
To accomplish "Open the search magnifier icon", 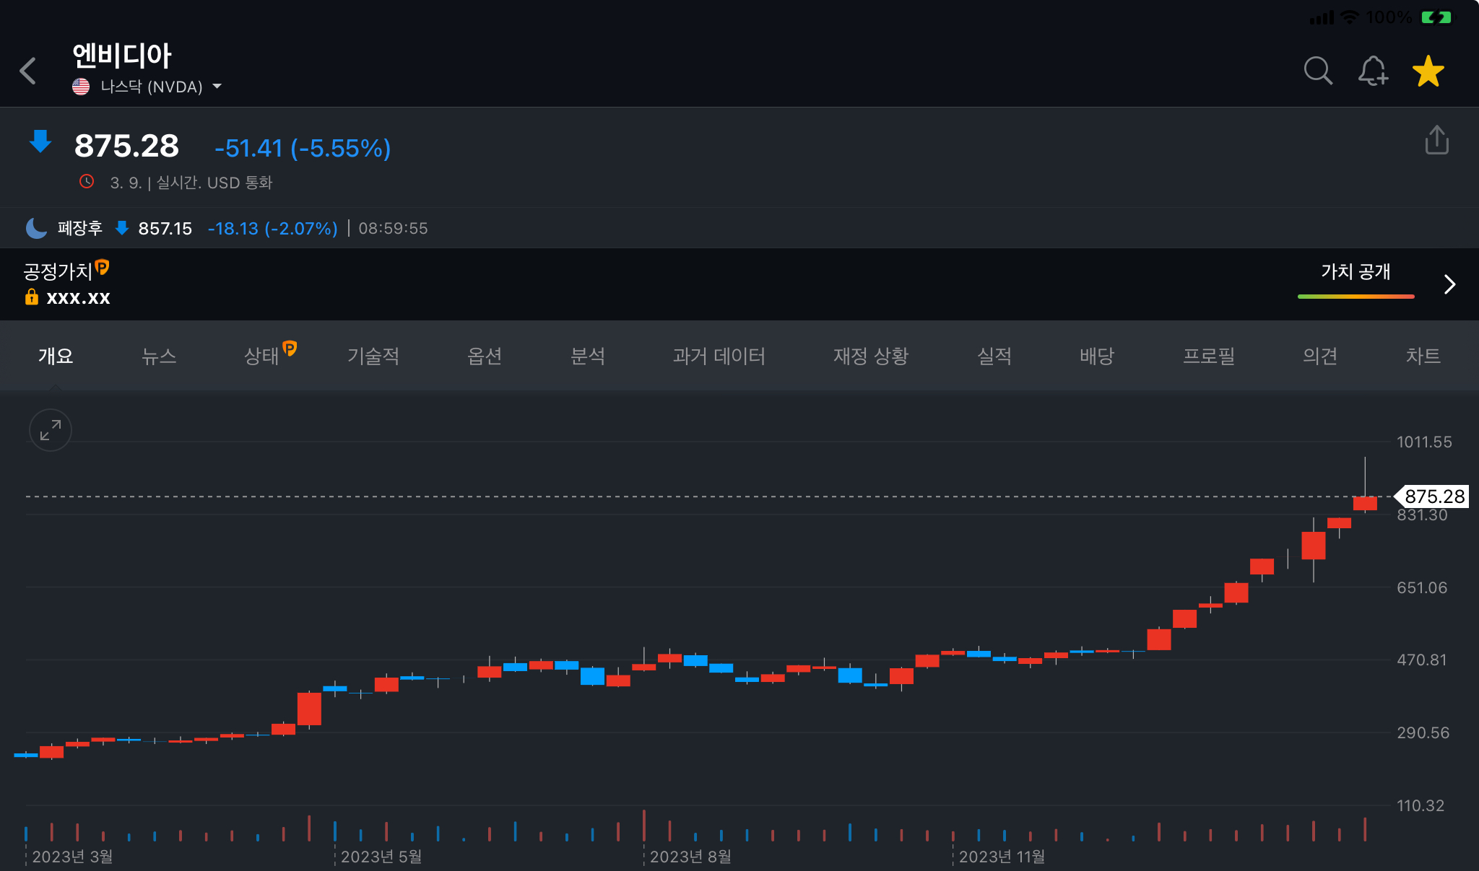I will click(x=1318, y=71).
